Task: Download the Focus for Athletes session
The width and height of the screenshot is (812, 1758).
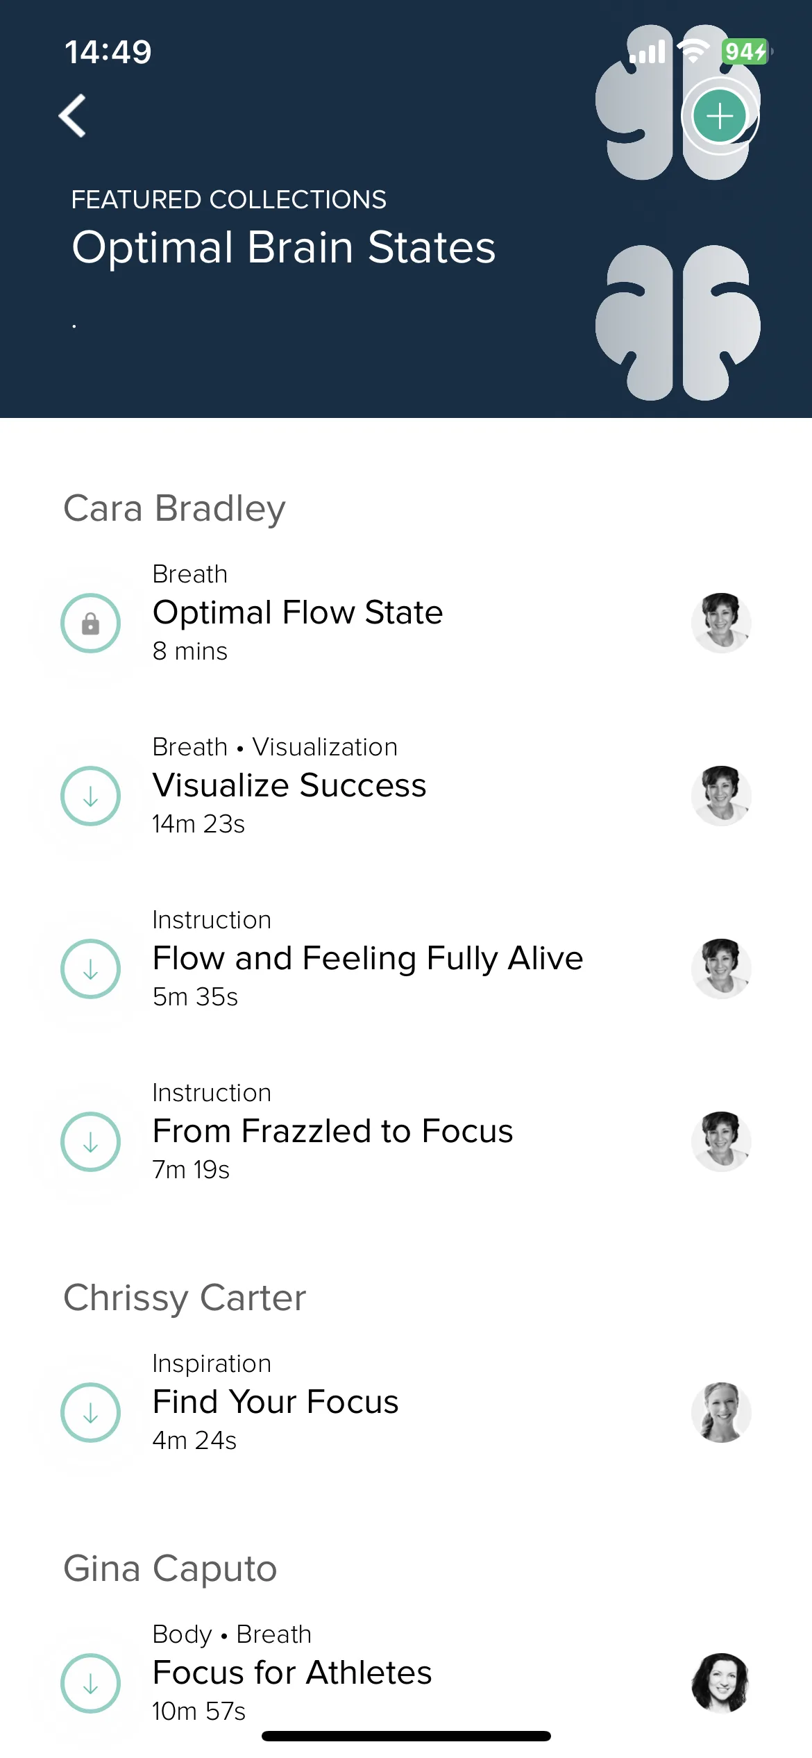Action: pyautogui.click(x=91, y=1684)
